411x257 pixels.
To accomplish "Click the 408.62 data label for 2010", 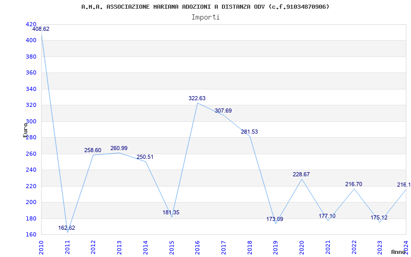I will [41, 29].
